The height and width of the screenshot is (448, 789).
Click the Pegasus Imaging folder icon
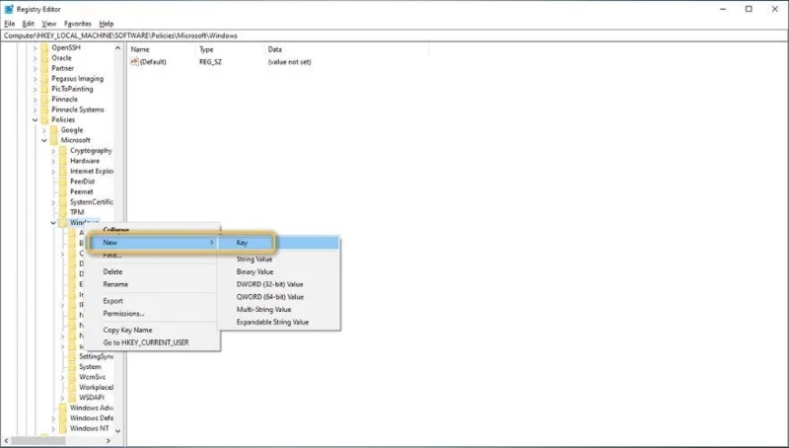(x=44, y=79)
